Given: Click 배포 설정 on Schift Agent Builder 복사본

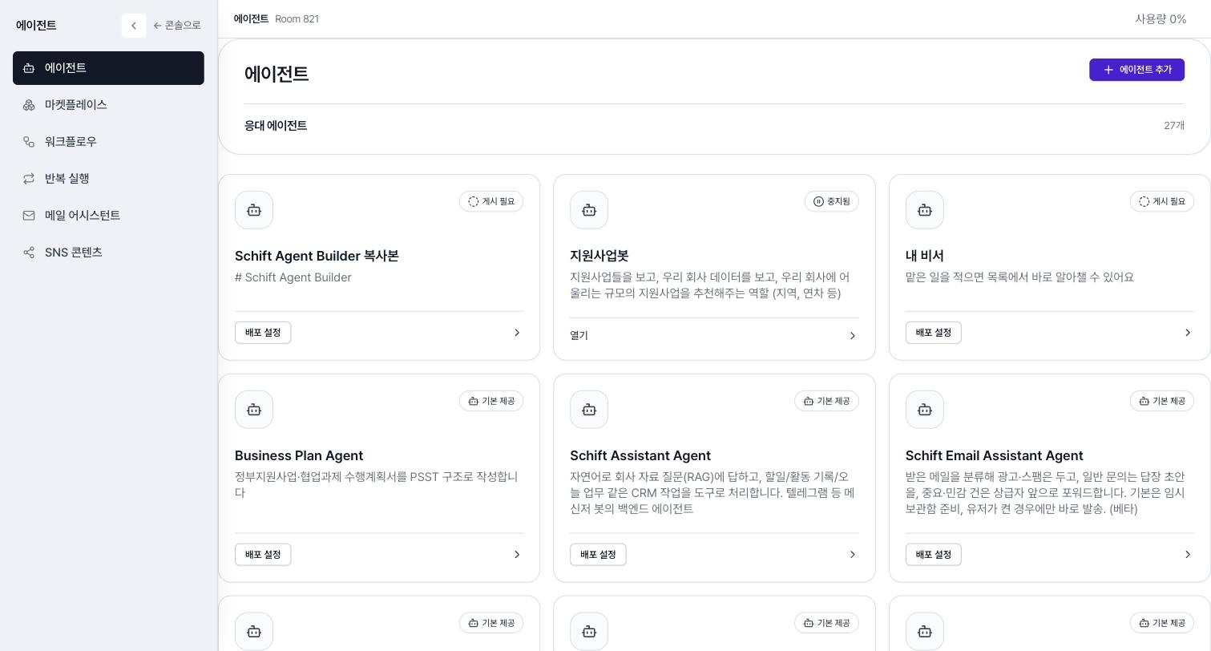Looking at the screenshot, I should click(x=263, y=333).
